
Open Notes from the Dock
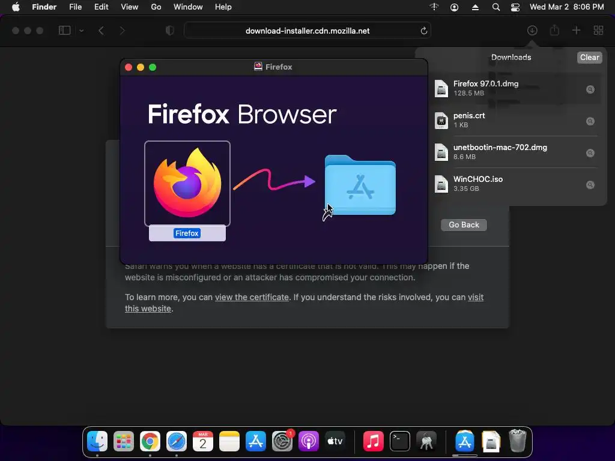coord(229,441)
